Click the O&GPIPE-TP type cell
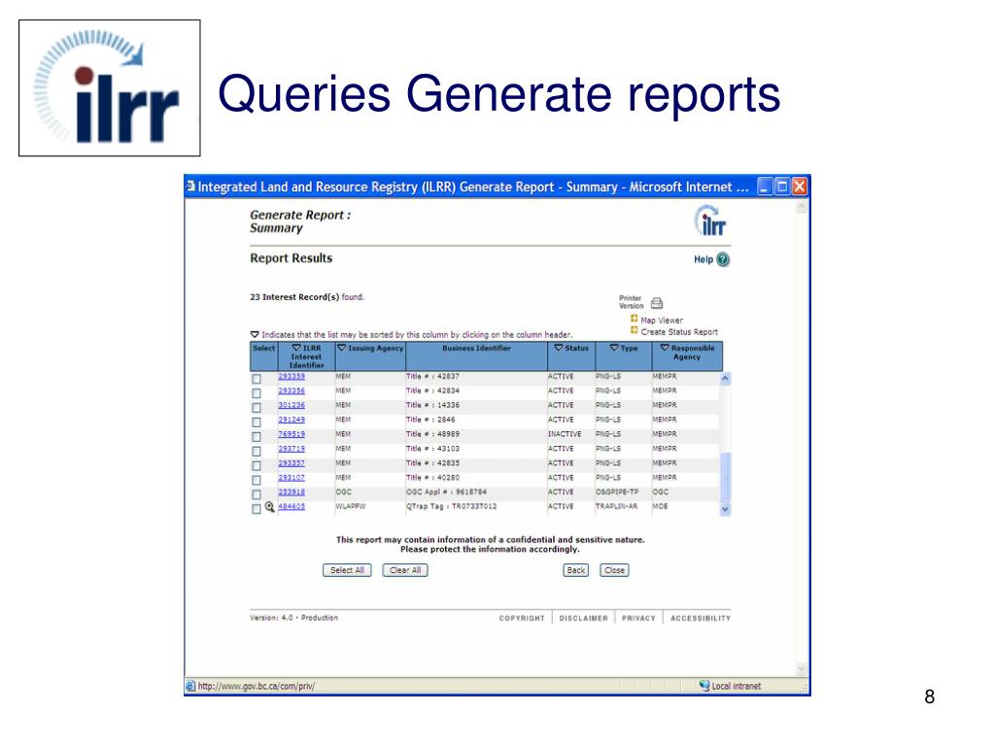This screenshot has height=746, width=995. coord(617,492)
